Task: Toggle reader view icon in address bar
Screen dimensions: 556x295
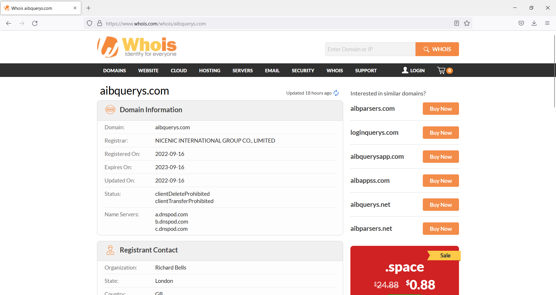Action: coord(457,23)
